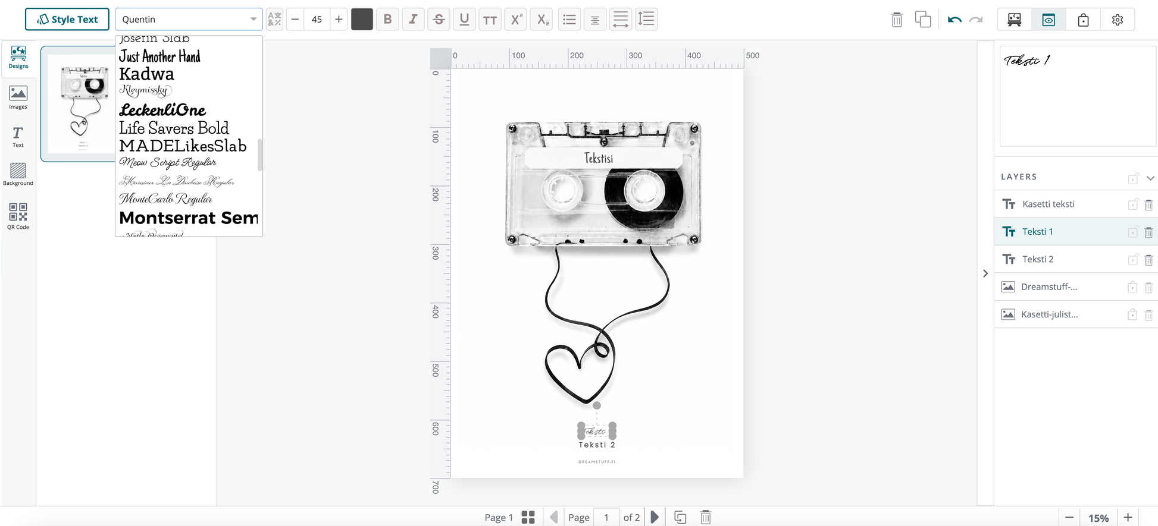This screenshot has height=526, width=1158.
Task: Toggle superscript formatting
Action: (515, 19)
